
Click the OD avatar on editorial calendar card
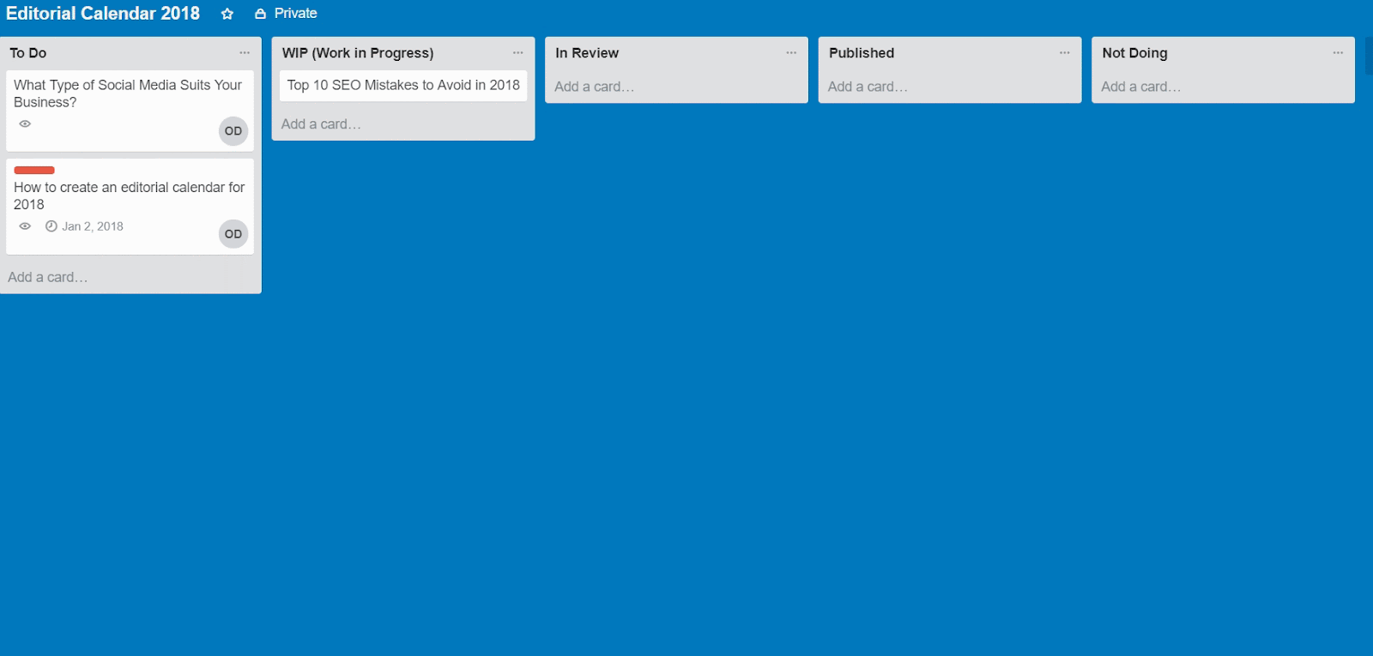pyautogui.click(x=233, y=234)
